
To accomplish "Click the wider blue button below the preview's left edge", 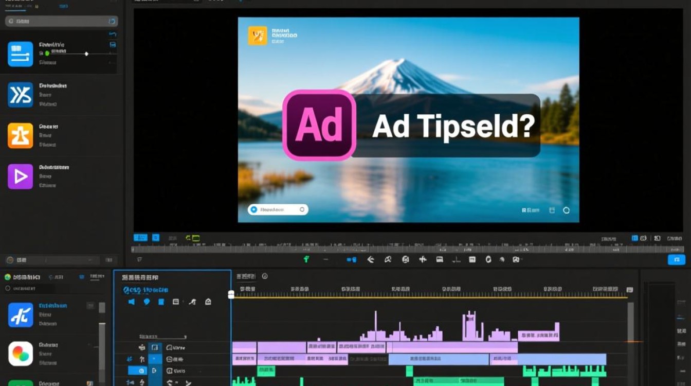I will [x=140, y=238].
